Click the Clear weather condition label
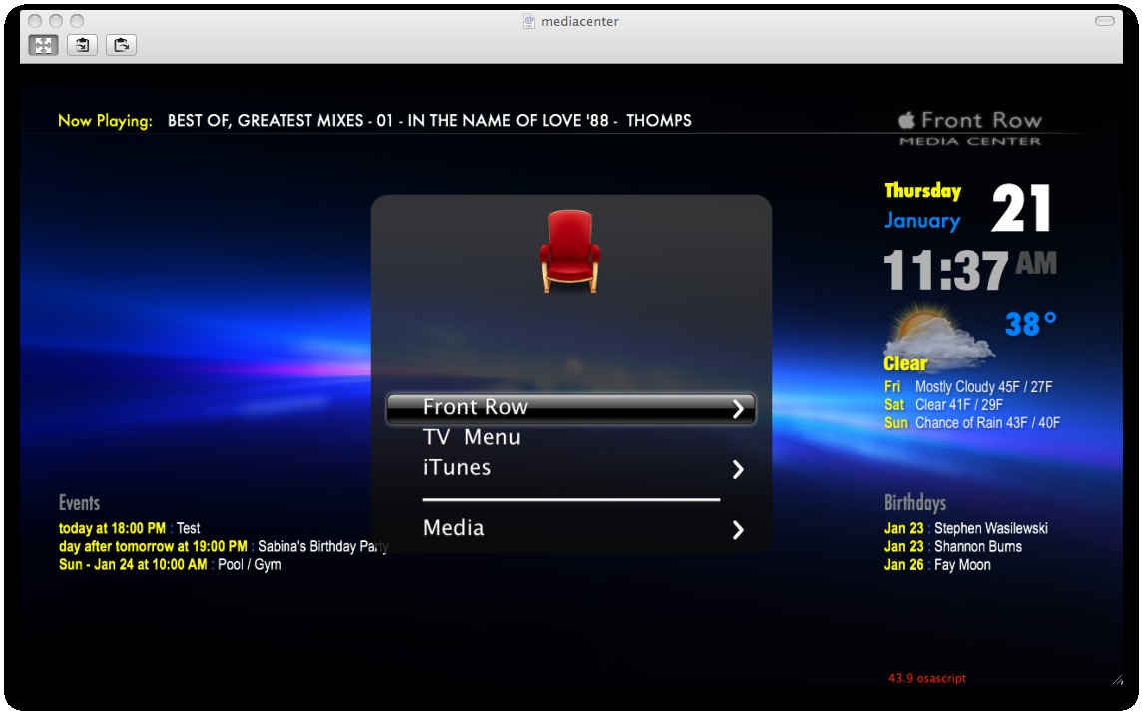1143x715 pixels. coord(905,363)
